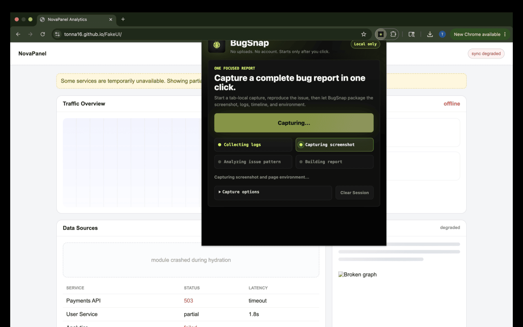Click the offline status label
Screen dimensions: 523x327
point(452,104)
